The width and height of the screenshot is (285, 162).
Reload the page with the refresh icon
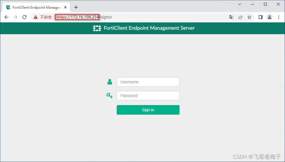coord(24,17)
